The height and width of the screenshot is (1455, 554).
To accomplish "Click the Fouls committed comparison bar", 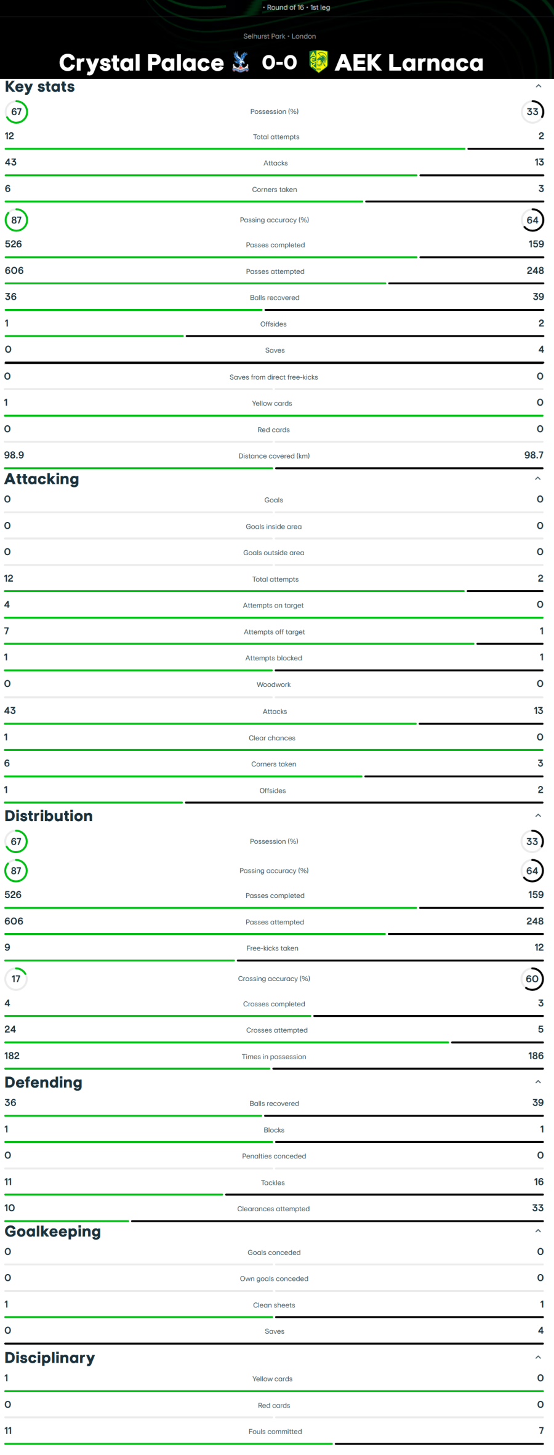I will pyautogui.click(x=274, y=1443).
